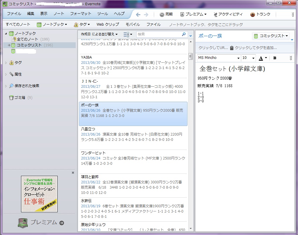
Task: Change notebook via コミックリスト dropdown
Action: 271,36
